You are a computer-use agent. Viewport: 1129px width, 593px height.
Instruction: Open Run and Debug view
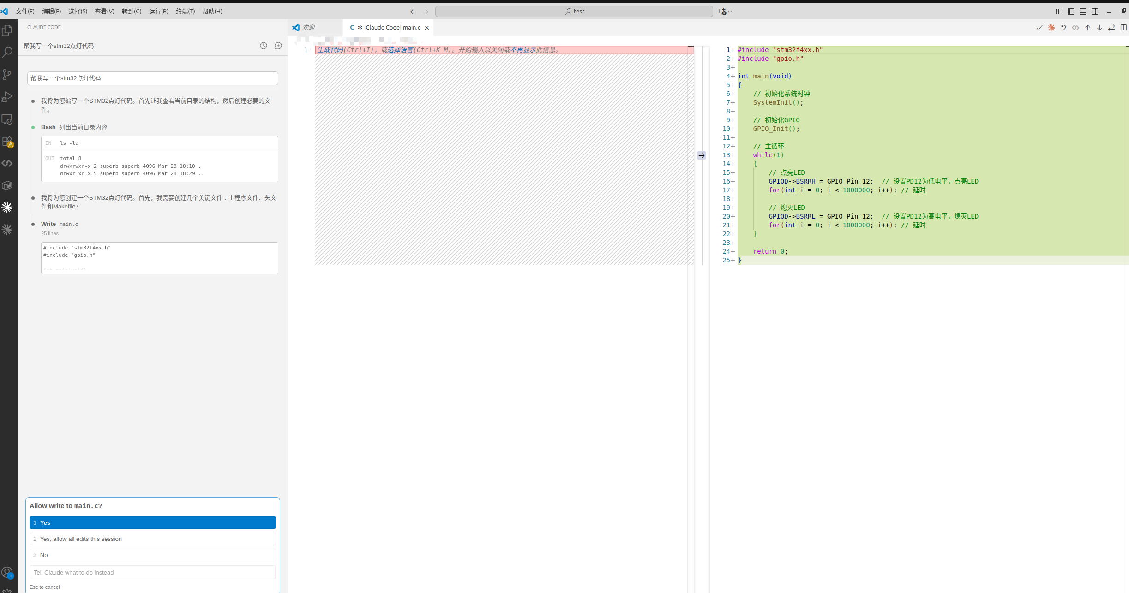pyautogui.click(x=7, y=97)
